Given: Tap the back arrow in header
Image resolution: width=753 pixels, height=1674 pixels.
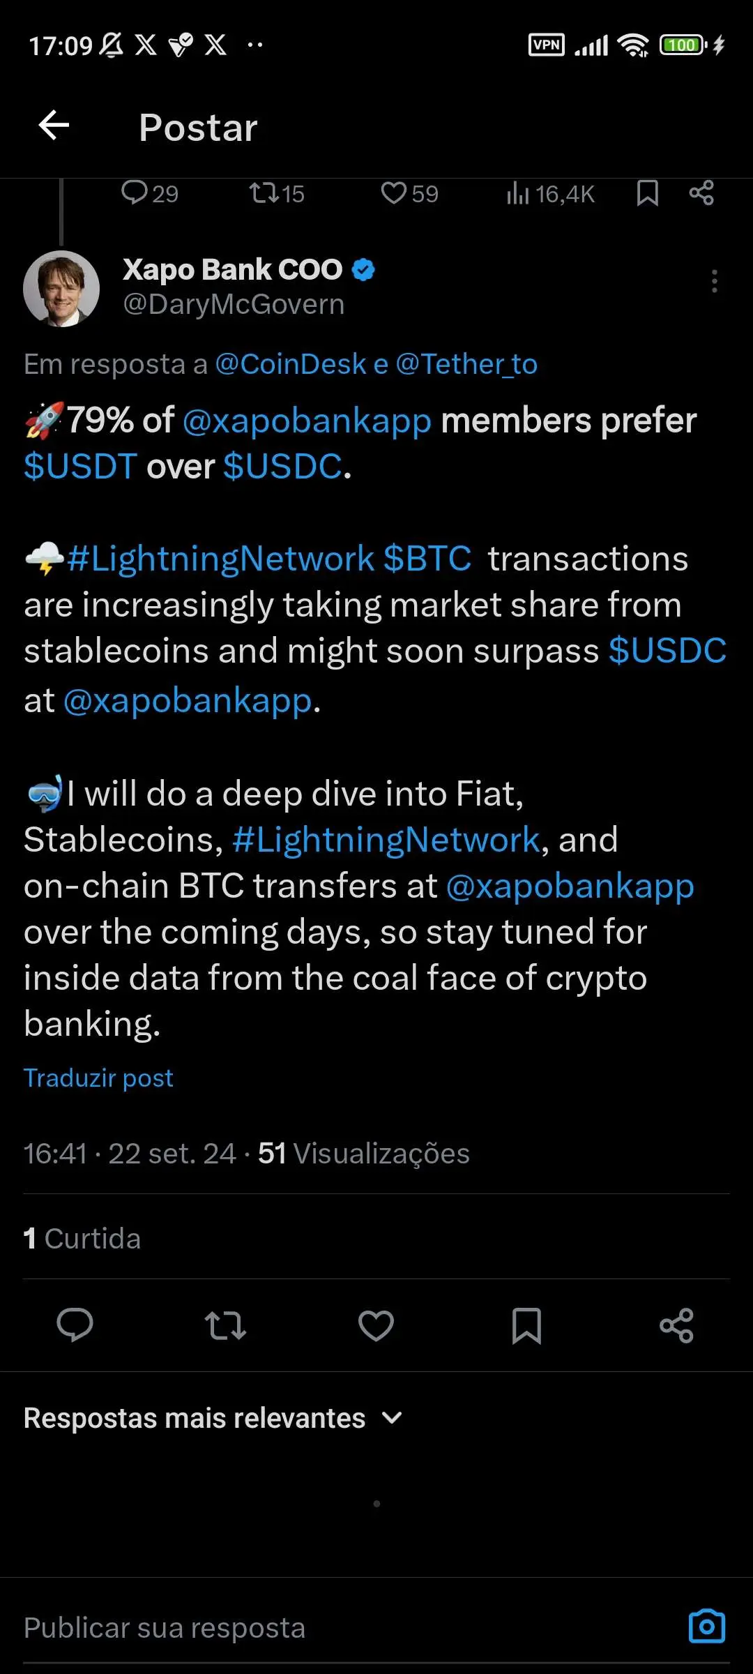Looking at the screenshot, I should 54,126.
